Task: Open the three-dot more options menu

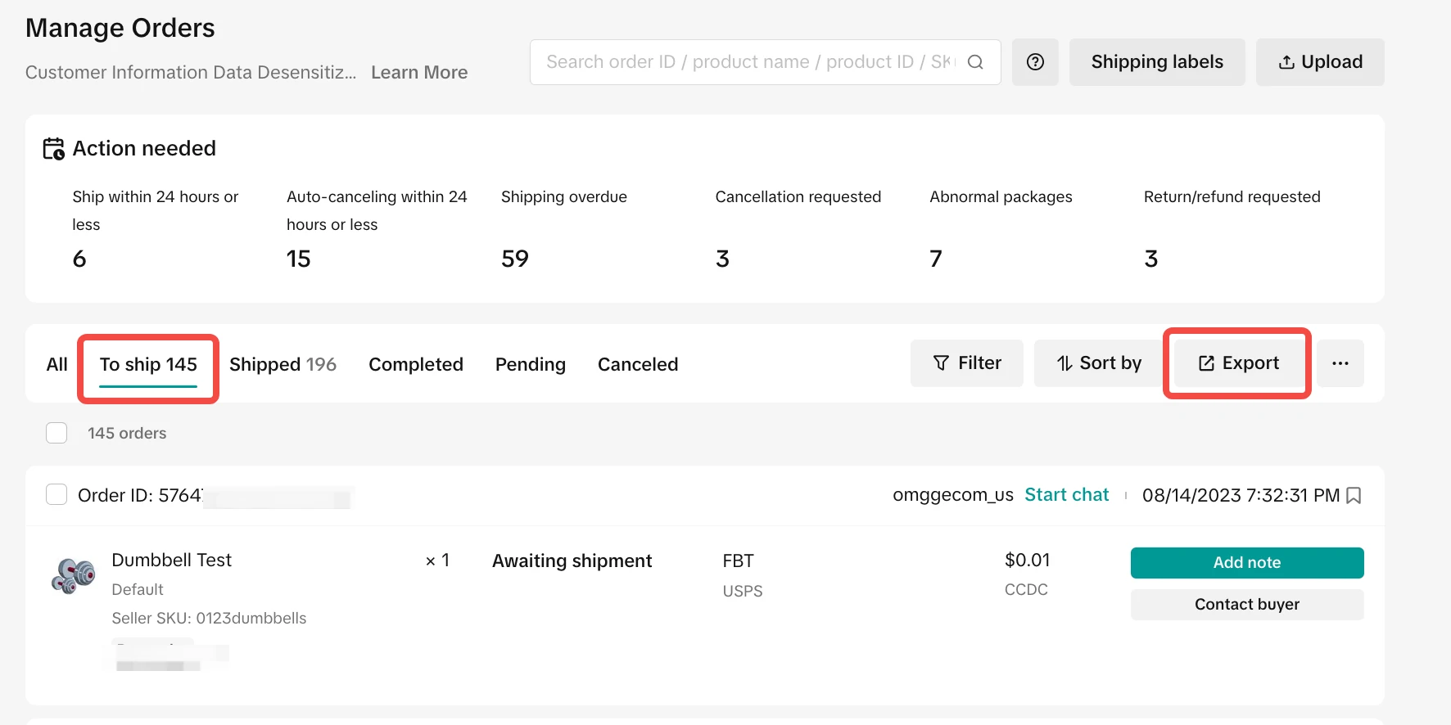Action: [x=1340, y=363]
